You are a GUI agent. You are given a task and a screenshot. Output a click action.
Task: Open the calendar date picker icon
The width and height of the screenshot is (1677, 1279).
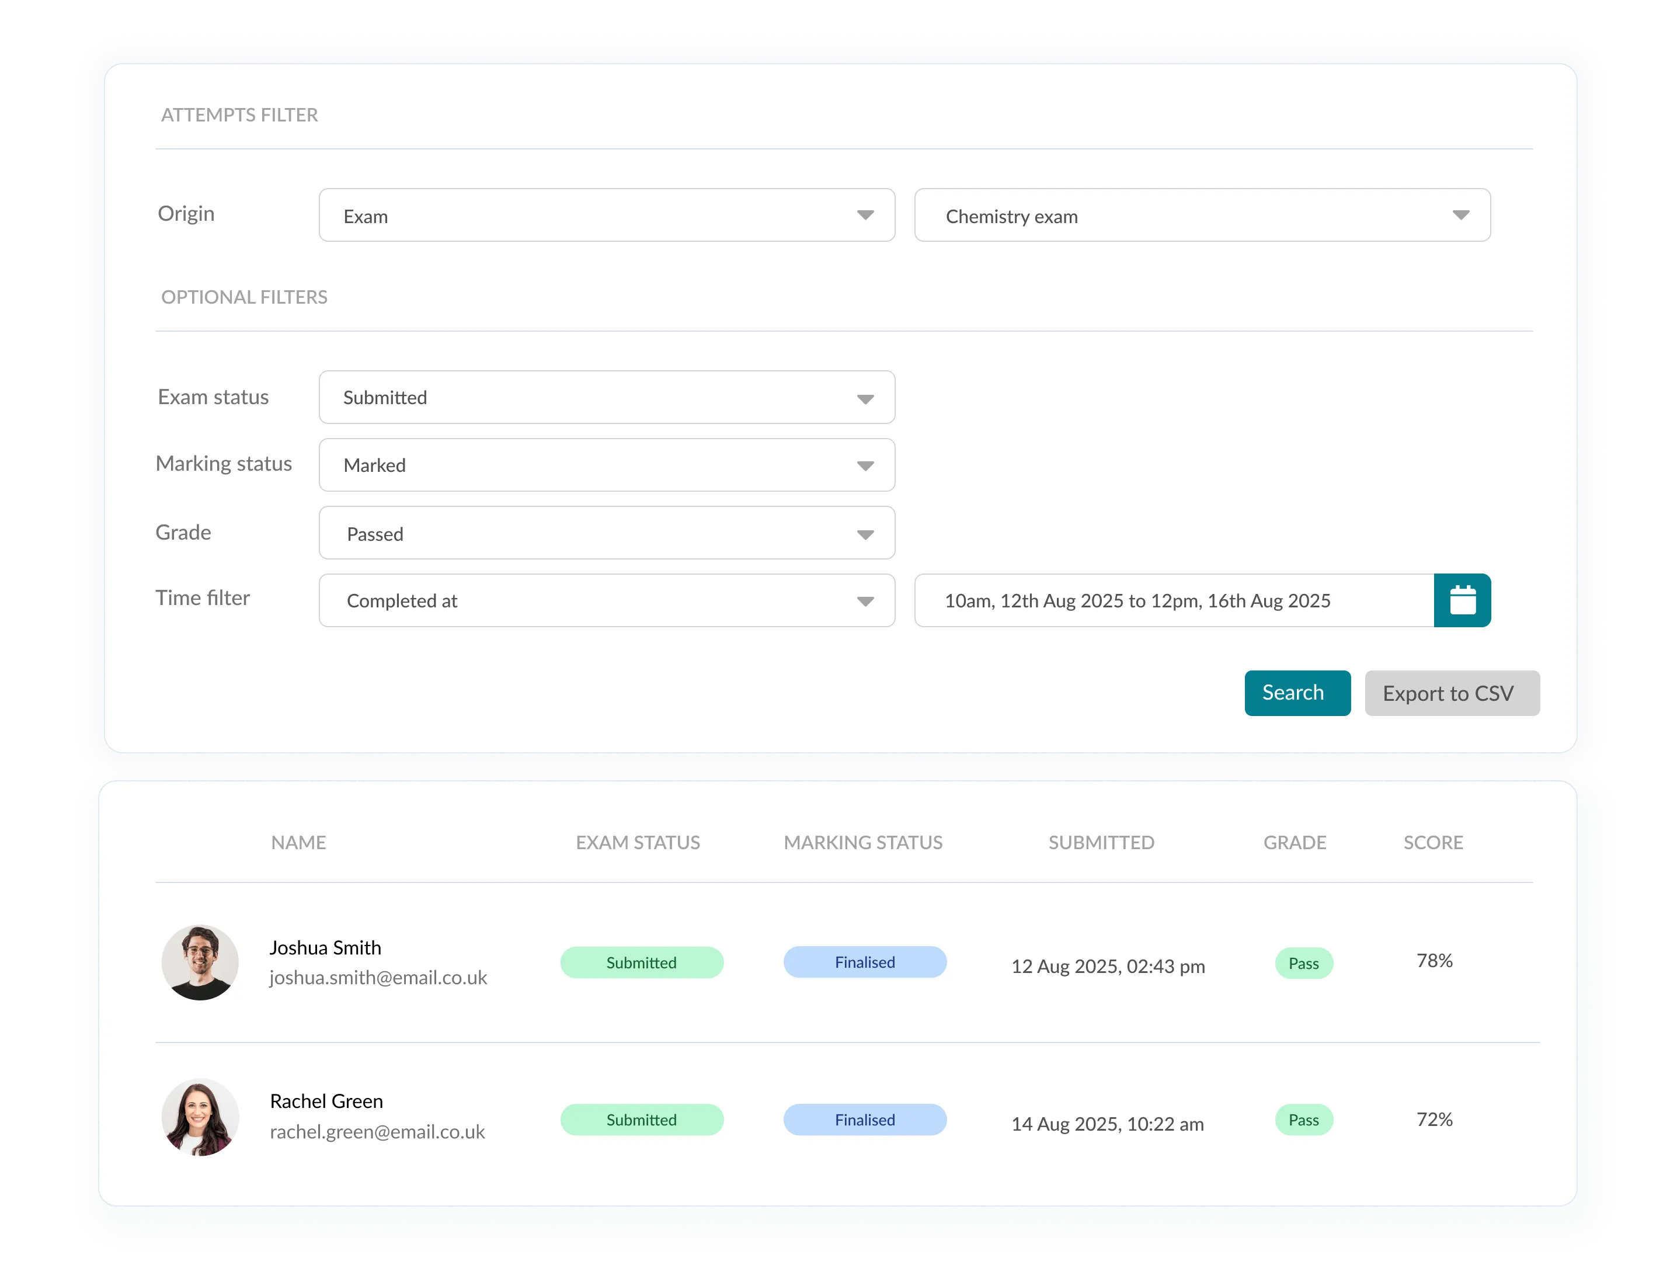(1462, 600)
